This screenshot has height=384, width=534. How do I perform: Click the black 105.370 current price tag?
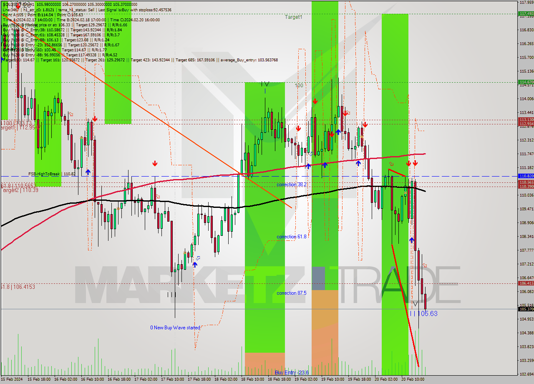pyautogui.click(x=526, y=309)
